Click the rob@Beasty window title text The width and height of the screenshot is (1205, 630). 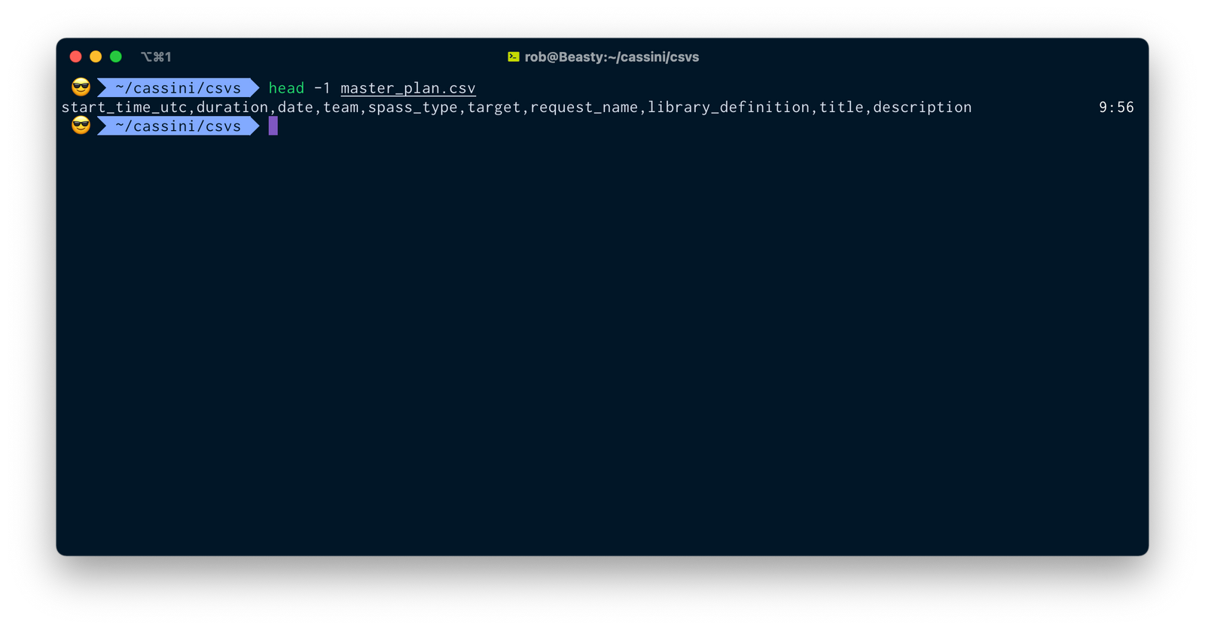(612, 57)
